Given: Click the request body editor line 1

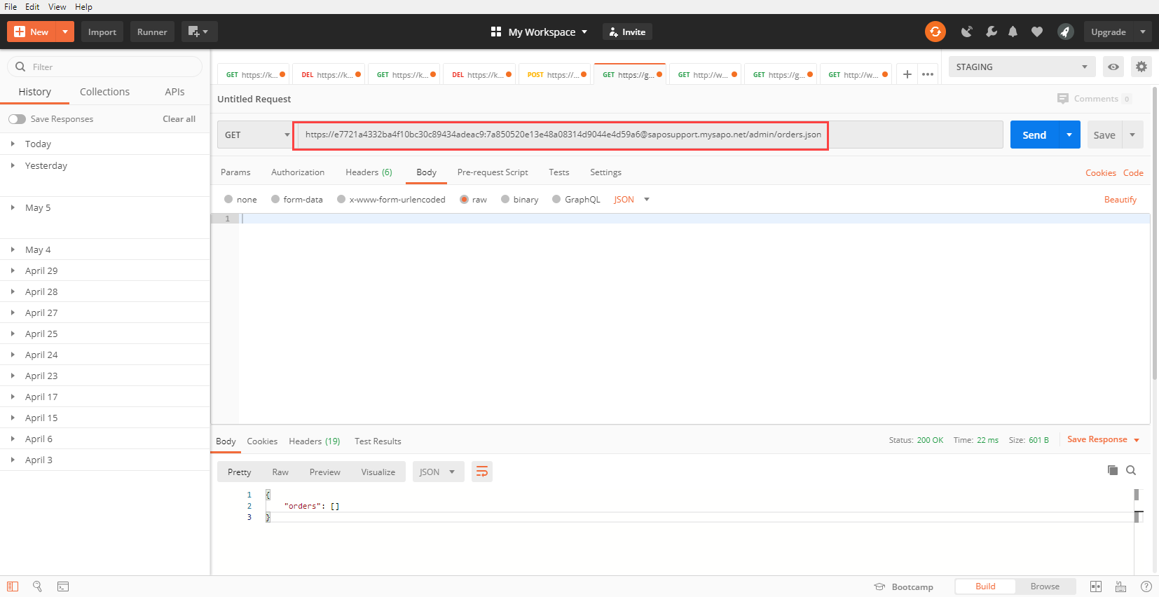Looking at the screenshot, I should 694,219.
